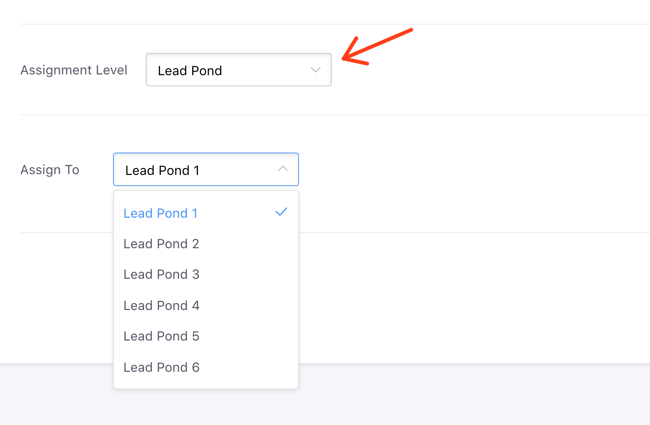Pick Lead Pond 3 from the list
The image size is (650, 425).
pos(161,274)
